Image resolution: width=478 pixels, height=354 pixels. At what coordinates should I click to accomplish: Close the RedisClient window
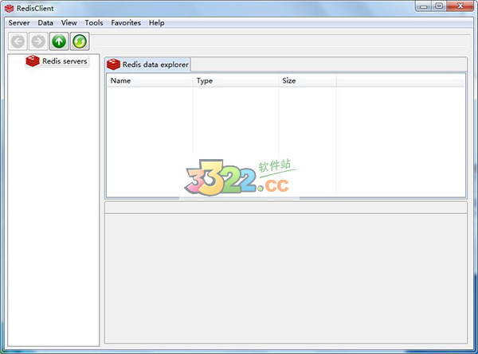460,6
